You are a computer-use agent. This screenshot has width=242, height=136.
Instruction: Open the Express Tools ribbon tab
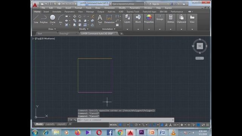[133, 12]
